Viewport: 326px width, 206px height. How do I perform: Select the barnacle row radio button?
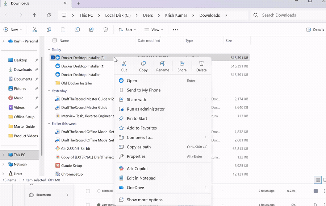tap(99, 191)
